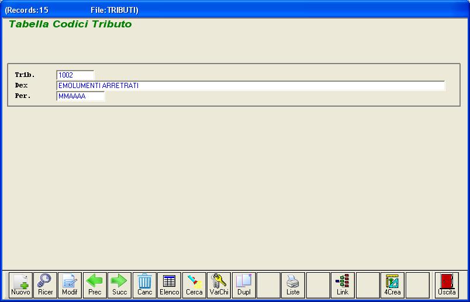Image resolution: width=470 pixels, height=302 pixels.
Task: Click the Trib. field showing 1002
Action: 75,75
